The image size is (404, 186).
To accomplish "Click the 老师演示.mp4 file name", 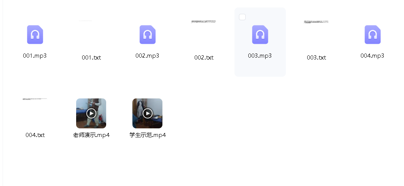I will point(91,135).
